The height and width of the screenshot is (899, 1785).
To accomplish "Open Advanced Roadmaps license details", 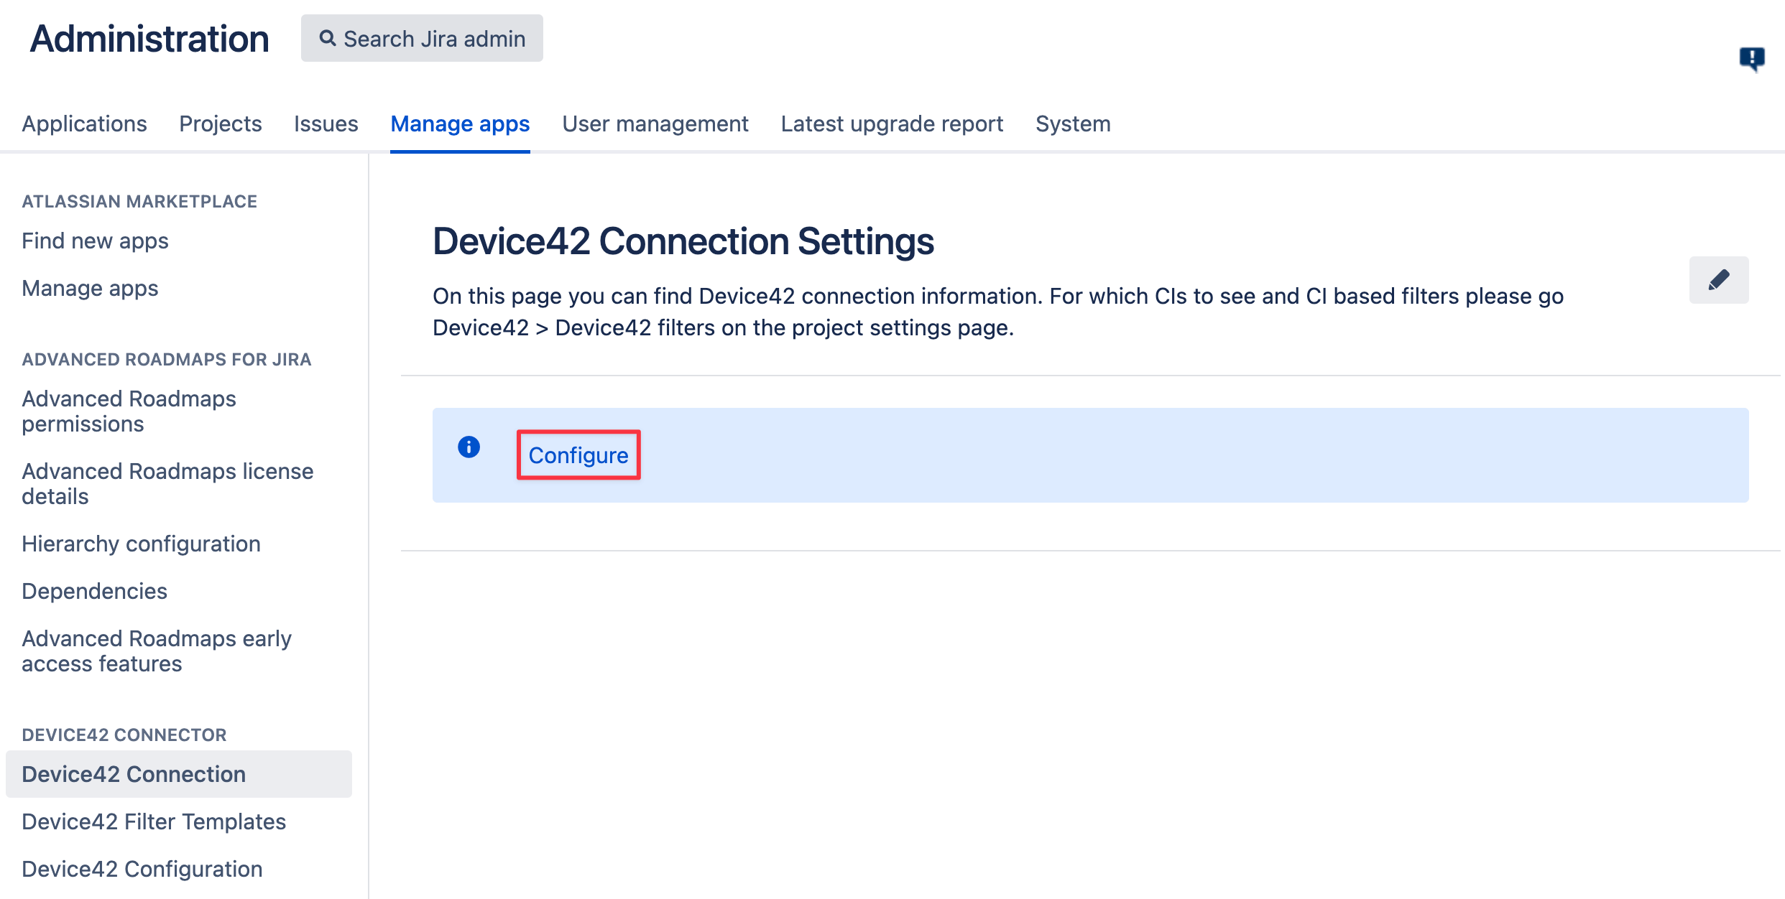I will click(167, 483).
